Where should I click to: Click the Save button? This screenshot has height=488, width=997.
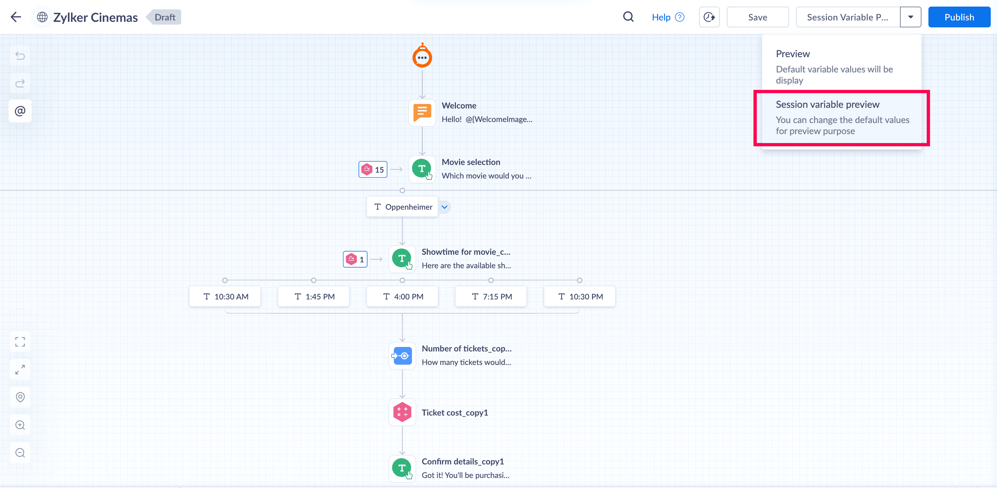pyautogui.click(x=757, y=17)
